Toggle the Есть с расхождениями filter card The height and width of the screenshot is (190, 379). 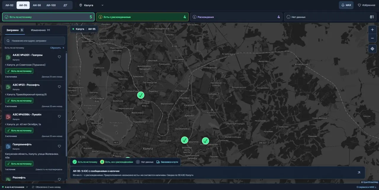pyautogui.click(x=142, y=17)
